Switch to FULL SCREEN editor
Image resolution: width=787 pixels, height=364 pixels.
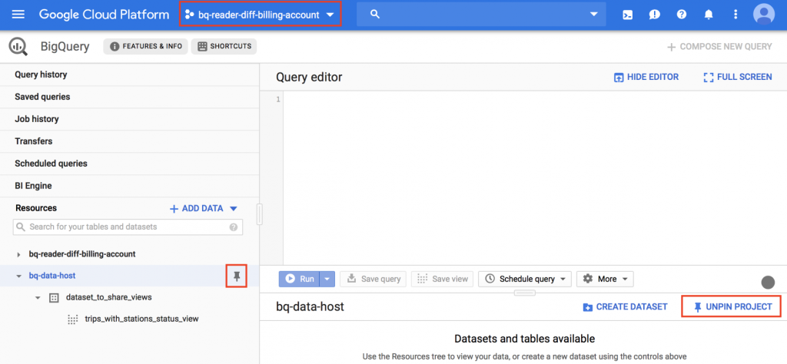click(x=738, y=78)
